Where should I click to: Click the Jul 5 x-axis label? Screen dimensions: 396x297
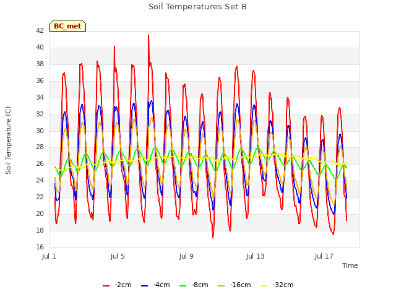click(118, 256)
